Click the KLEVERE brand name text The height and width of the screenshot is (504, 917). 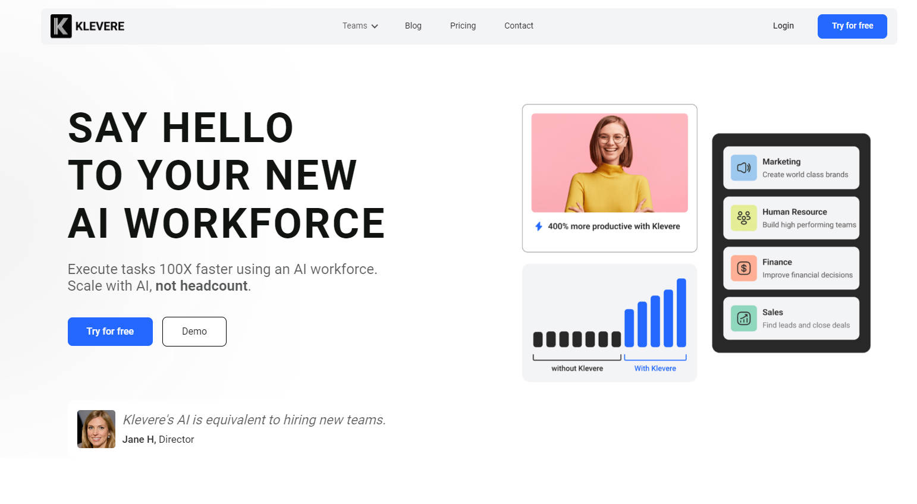[x=100, y=26]
